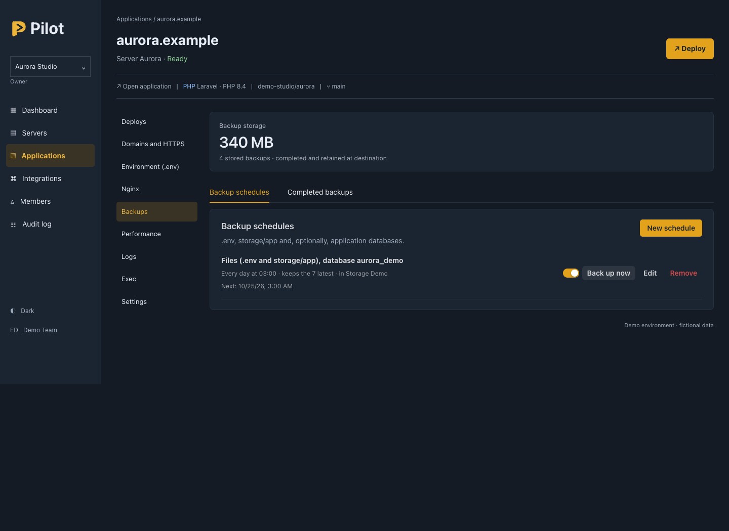729x531 pixels.
Task: Switch to Completed backups tab
Action: 320,192
